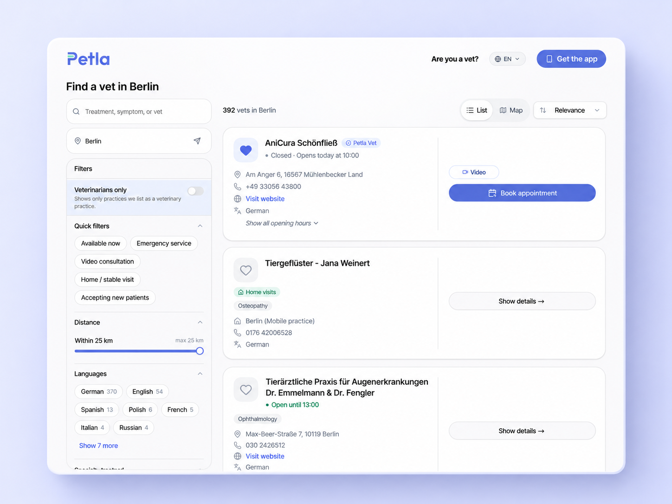The height and width of the screenshot is (504, 672).
Task: Click the Petla Vet badge
Action: tap(361, 143)
